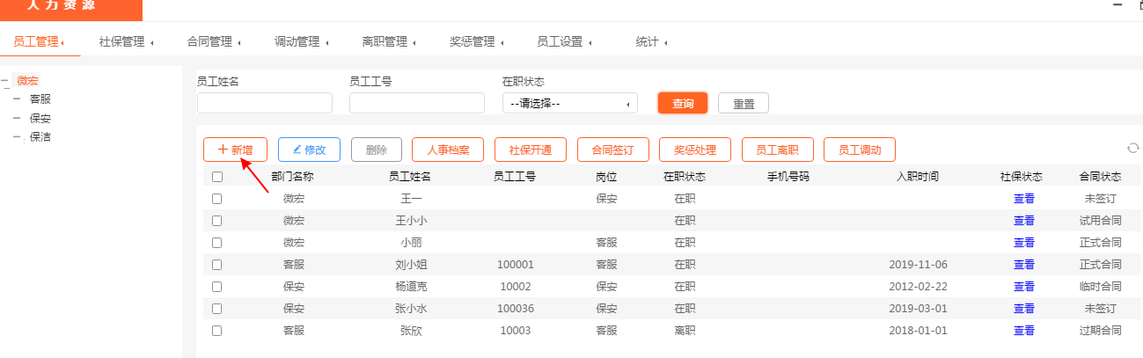The height and width of the screenshot is (358, 1143).
Task: Check the box for employee 刘小姐
Action: tap(217, 265)
